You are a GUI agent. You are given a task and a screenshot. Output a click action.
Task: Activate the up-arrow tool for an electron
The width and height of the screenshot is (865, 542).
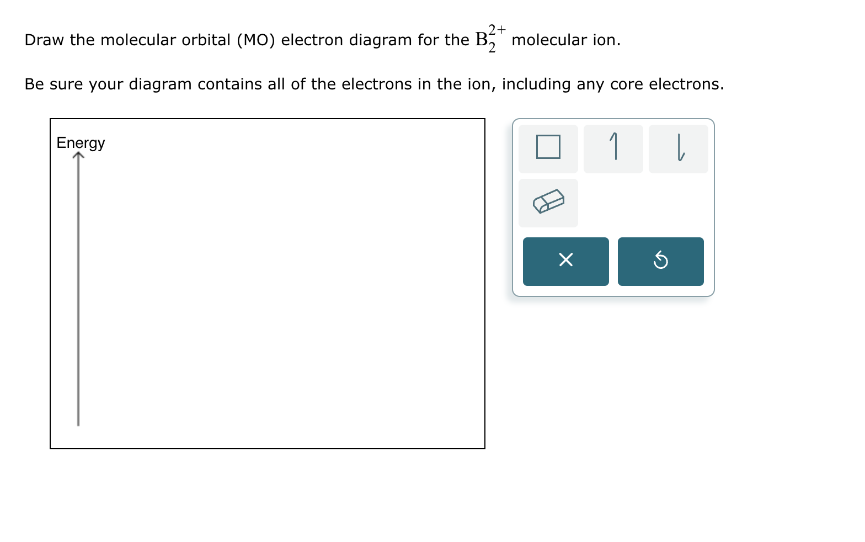[x=613, y=148]
